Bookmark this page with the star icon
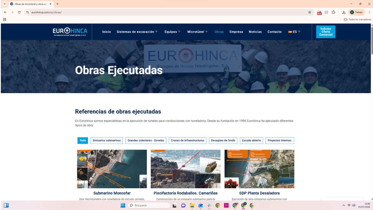The width and height of the screenshot is (373, 210). pos(309,12)
